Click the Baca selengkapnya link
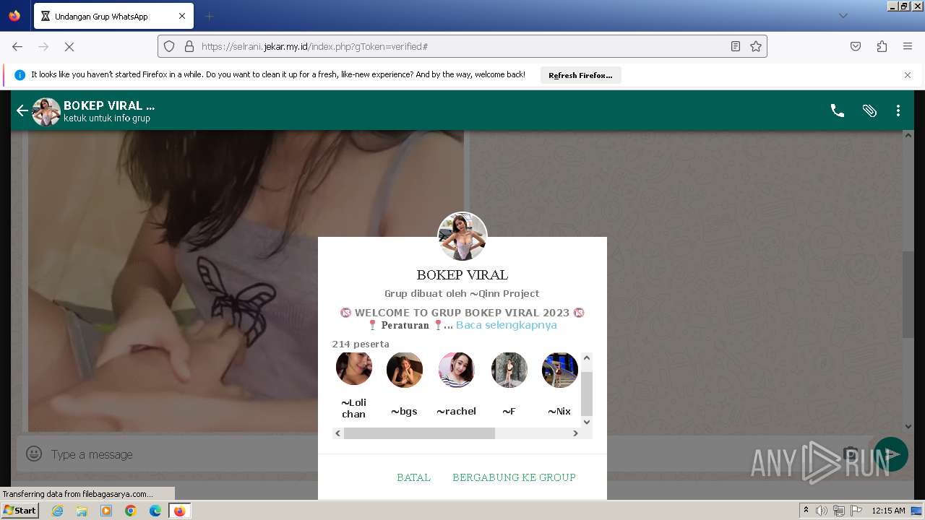 pyautogui.click(x=507, y=325)
